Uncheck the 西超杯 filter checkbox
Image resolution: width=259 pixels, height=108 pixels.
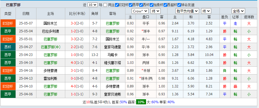[165, 5]
